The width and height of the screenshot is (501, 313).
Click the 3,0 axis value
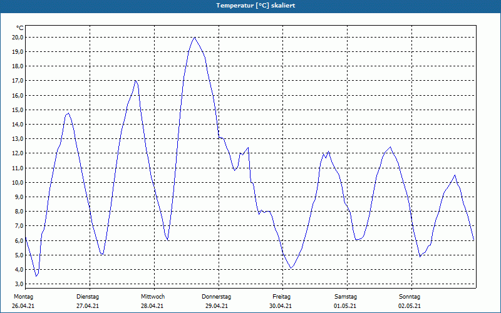[19, 284]
